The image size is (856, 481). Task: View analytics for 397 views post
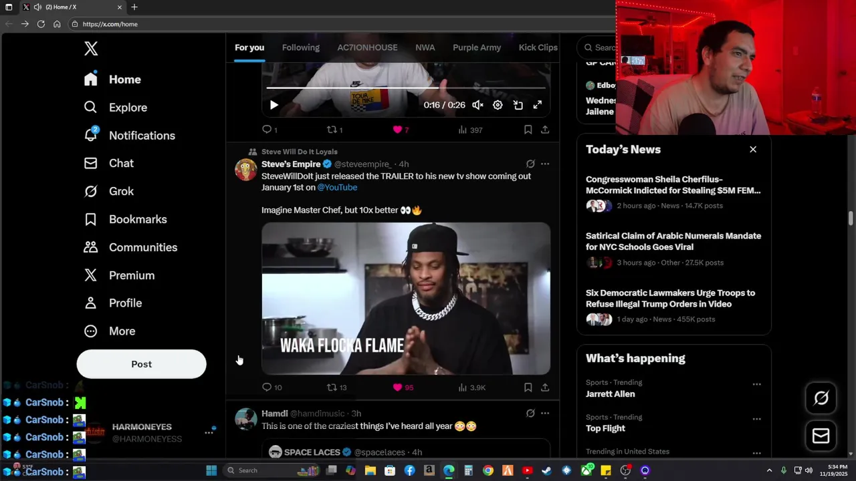470,130
